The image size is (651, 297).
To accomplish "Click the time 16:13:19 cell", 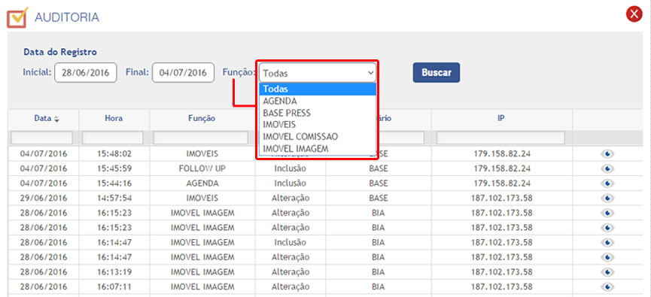I will (x=114, y=271).
